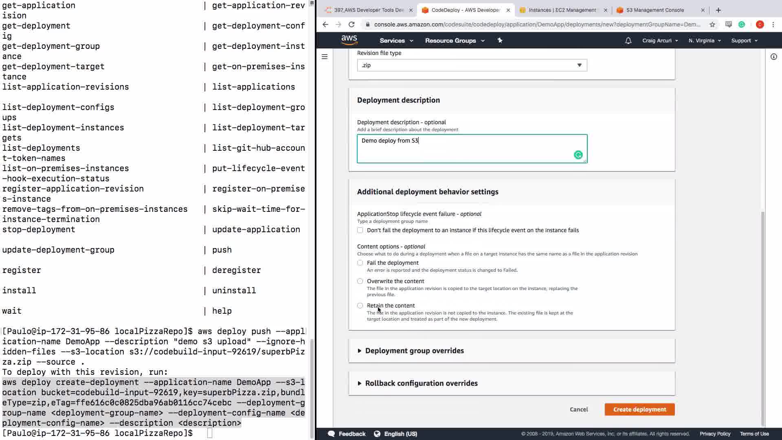Enable Don't fail the deployment checkbox

(x=360, y=230)
